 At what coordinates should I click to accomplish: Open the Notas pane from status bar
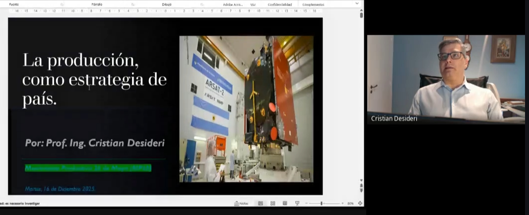(x=241, y=203)
